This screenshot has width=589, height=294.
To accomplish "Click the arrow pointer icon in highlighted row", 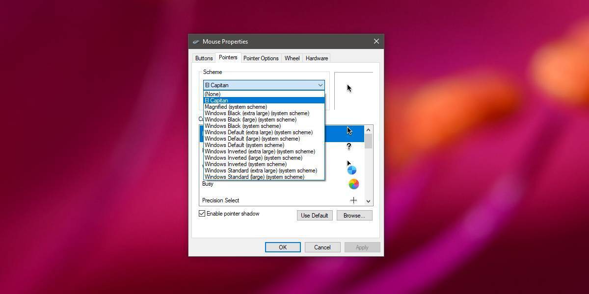I will 349,131.
